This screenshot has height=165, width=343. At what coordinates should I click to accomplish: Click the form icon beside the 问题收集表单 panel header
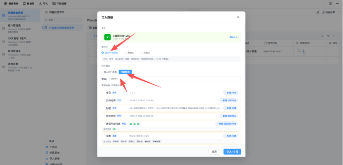point(46,12)
